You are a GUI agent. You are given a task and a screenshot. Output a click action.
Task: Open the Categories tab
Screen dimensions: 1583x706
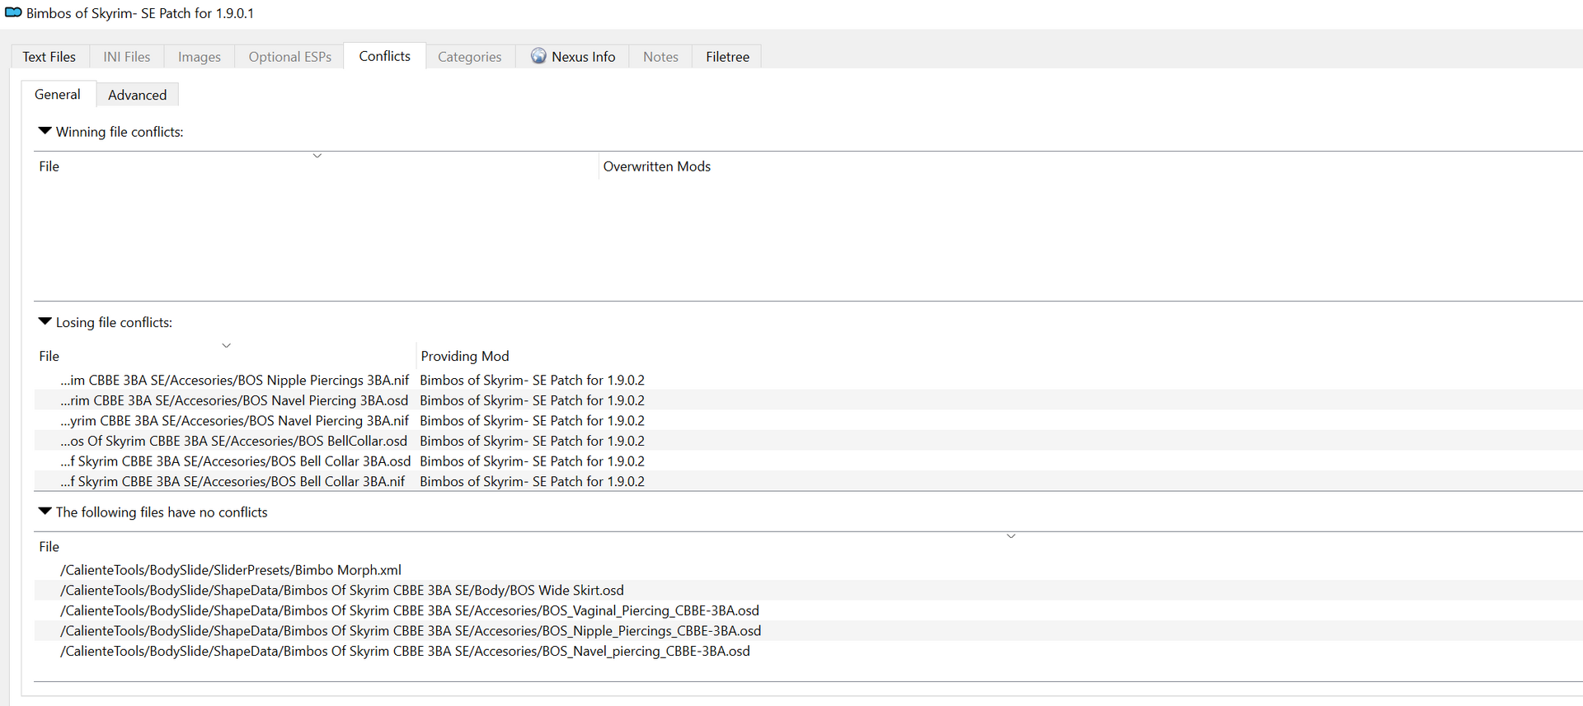click(x=470, y=57)
